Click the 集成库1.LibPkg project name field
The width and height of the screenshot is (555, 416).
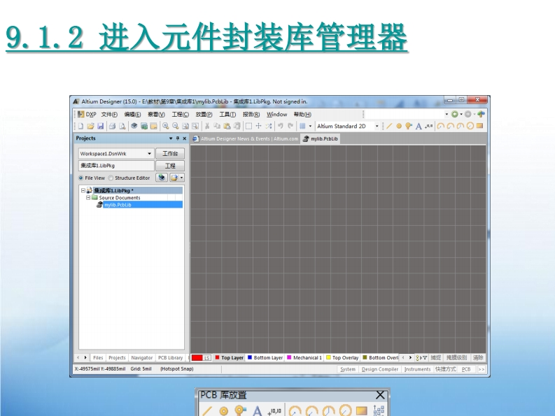pos(116,166)
